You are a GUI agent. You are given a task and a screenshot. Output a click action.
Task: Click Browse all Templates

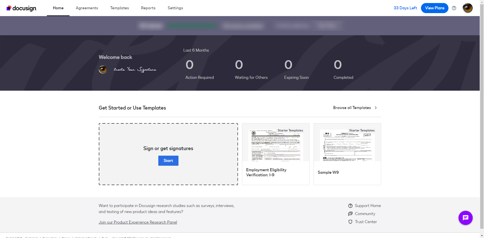(355, 108)
